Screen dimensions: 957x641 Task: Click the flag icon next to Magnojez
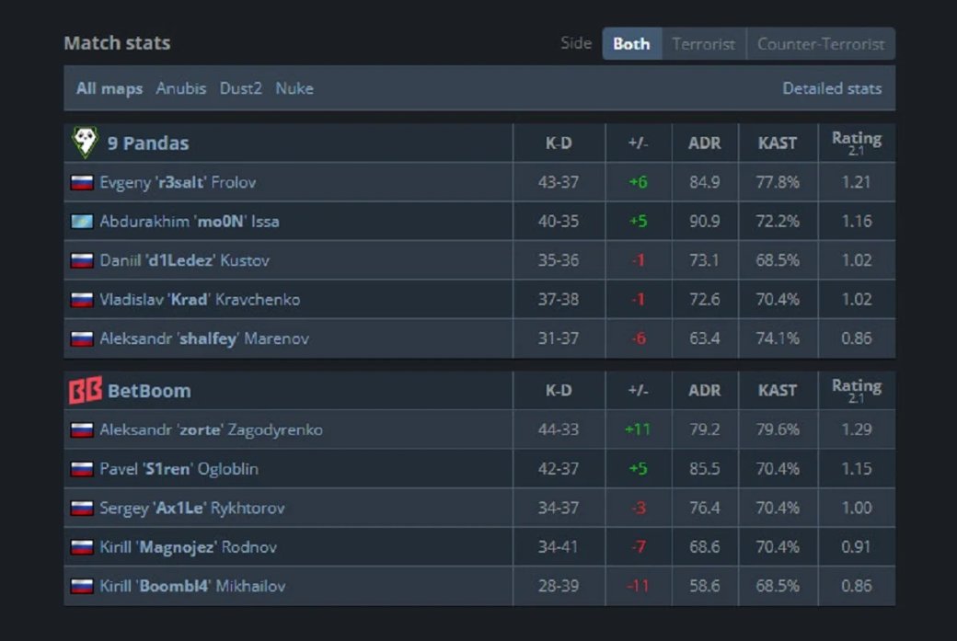coord(82,547)
